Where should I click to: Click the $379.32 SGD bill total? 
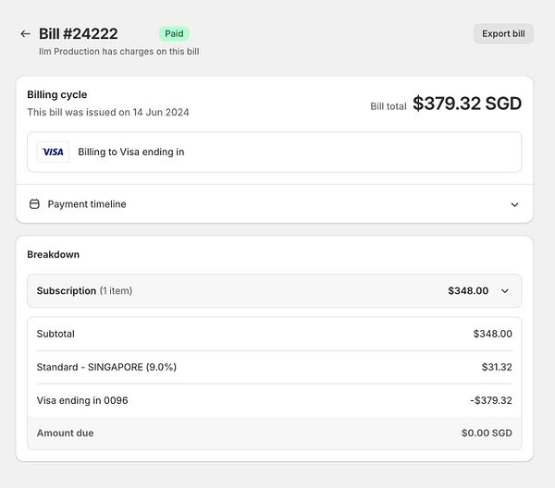(466, 104)
